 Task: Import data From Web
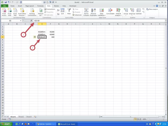(9, 12)
